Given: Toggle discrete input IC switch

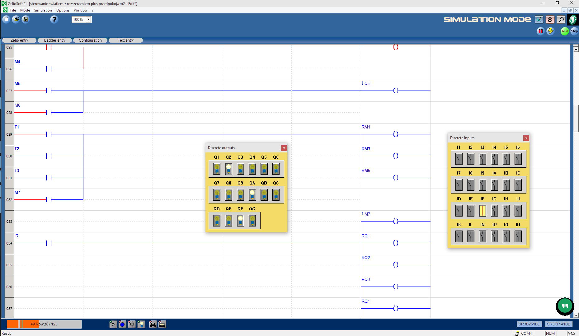Looking at the screenshot, I should point(518,185).
